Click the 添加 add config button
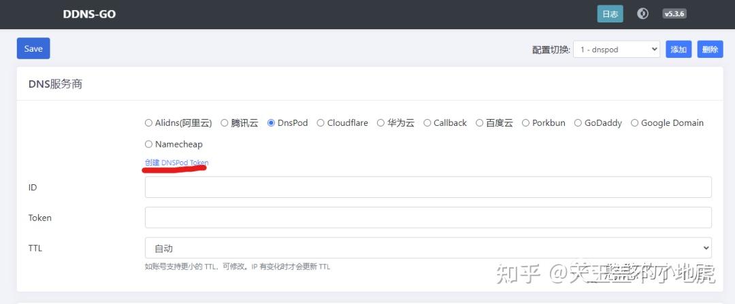This screenshot has height=304, width=735. point(679,49)
